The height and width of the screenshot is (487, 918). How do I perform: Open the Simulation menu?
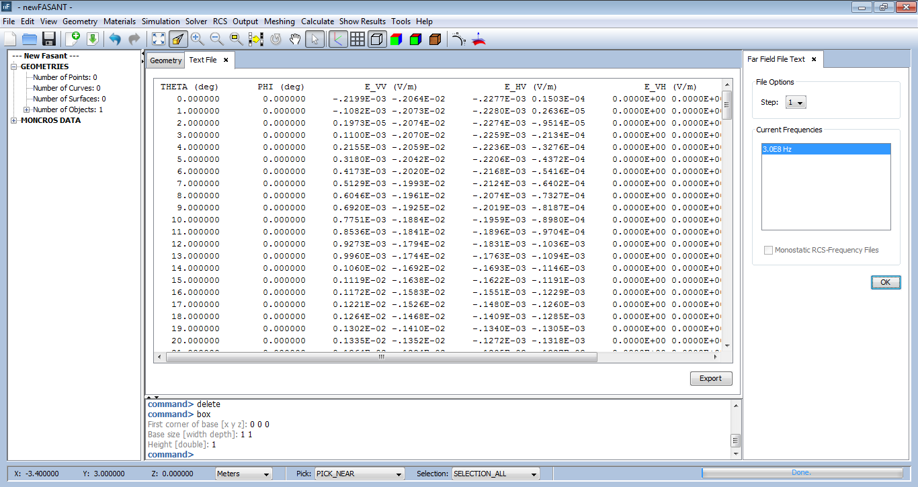[161, 21]
